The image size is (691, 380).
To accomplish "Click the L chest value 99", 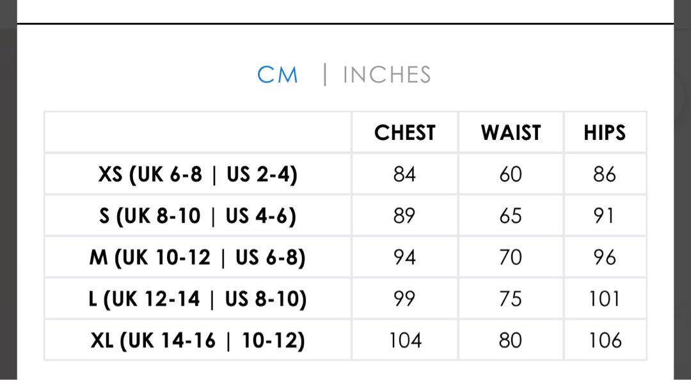I will tap(404, 299).
